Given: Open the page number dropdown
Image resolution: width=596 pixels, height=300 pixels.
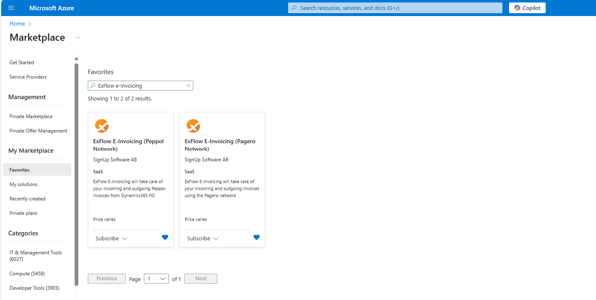Looking at the screenshot, I should coord(156,279).
